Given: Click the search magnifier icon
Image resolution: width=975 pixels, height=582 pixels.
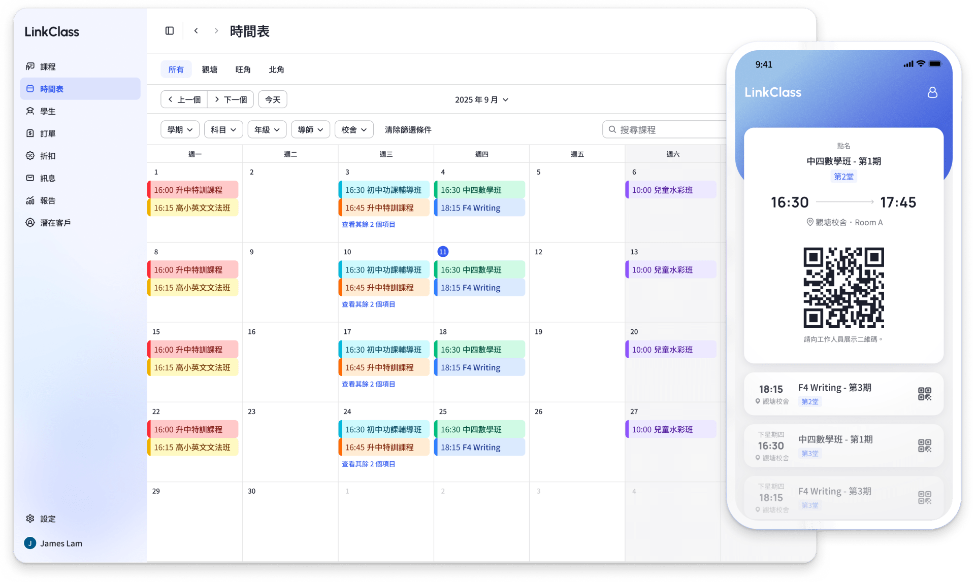Looking at the screenshot, I should (612, 129).
